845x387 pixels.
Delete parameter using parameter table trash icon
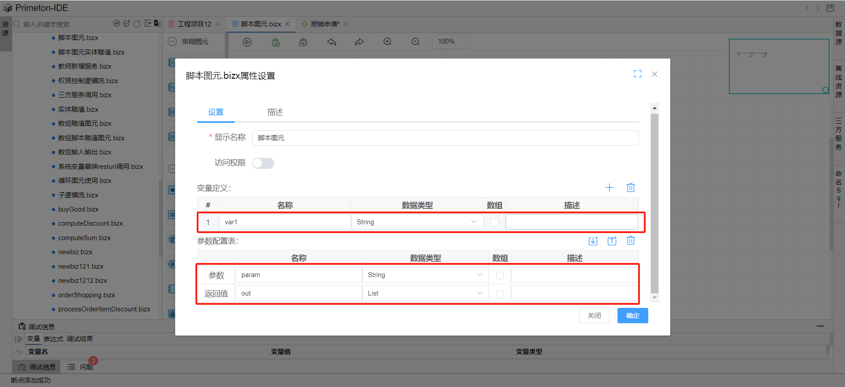pyautogui.click(x=631, y=241)
